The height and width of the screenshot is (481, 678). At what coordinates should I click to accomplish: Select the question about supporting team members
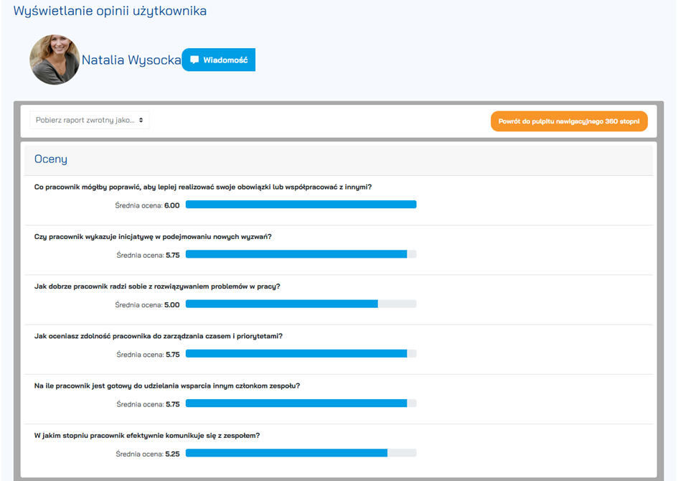(167, 386)
